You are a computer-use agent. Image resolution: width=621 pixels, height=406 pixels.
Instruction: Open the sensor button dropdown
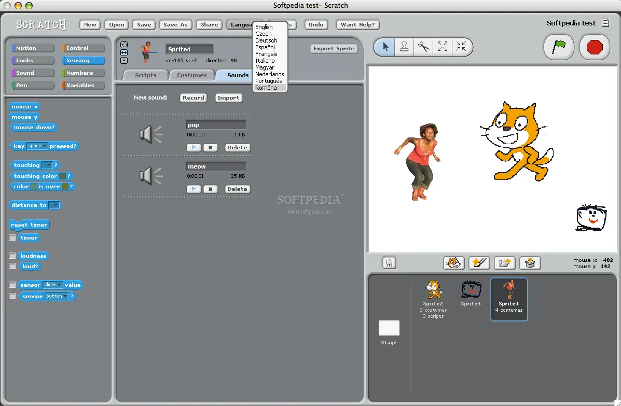click(56, 296)
